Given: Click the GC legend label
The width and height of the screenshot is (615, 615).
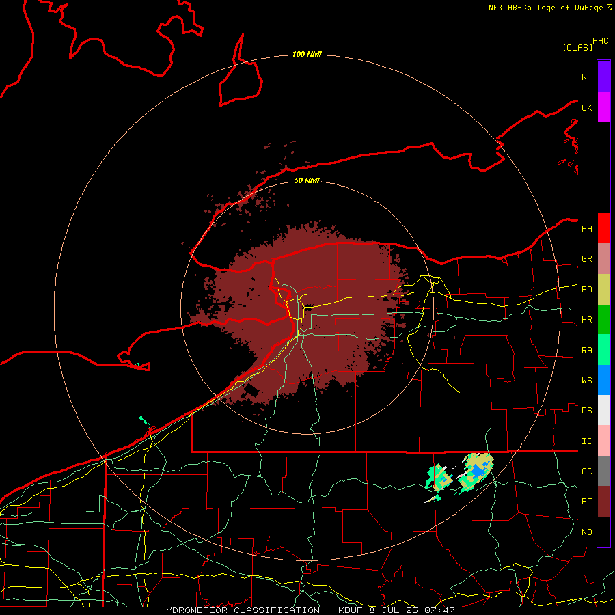Looking at the screenshot, I should (586, 471).
